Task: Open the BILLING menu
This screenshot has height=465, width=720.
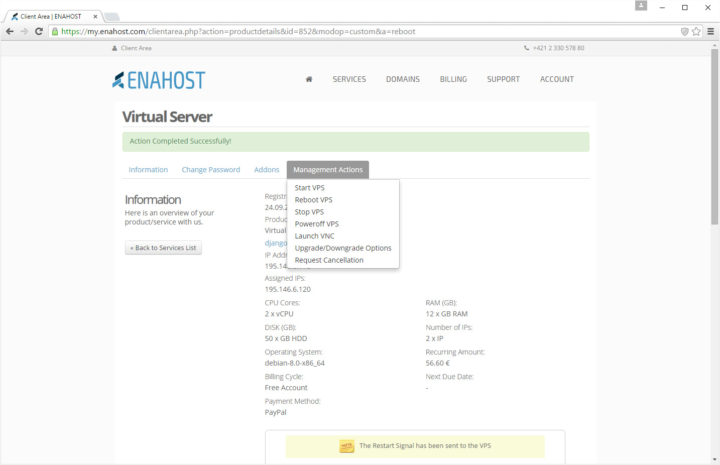Action: coord(453,79)
